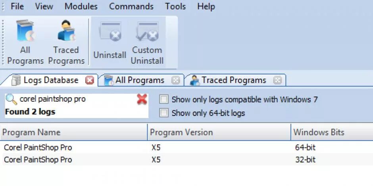Open the All Programs toolbar icon
The height and width of the screenshot is (186, 373).
(x=25, y=42)
